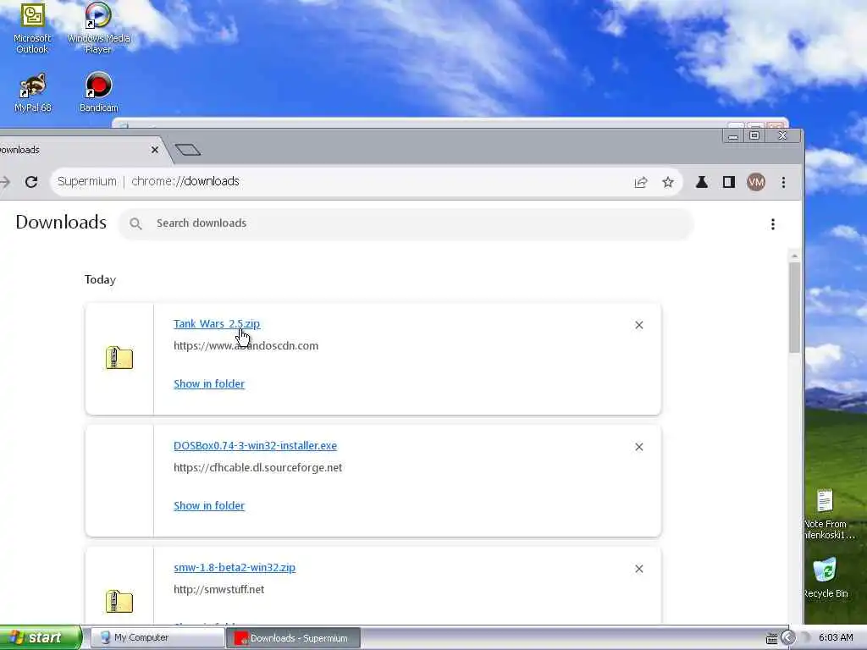Bookmark this page with the star icon
Viewport: 867px width, 650px height.
(x=668, y=182)
